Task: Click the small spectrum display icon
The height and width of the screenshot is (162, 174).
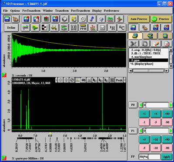Action: point(102,27)
